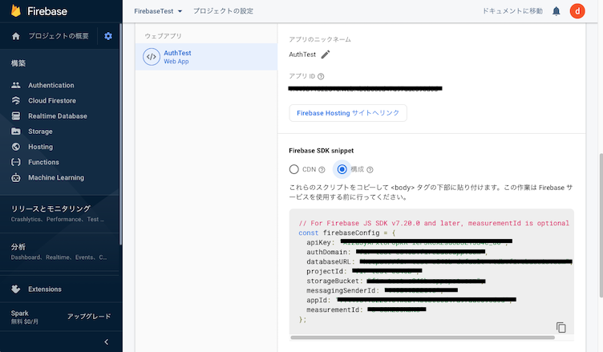
Task: Click the Cloud Firestore icon
Action: click(16, 100)
